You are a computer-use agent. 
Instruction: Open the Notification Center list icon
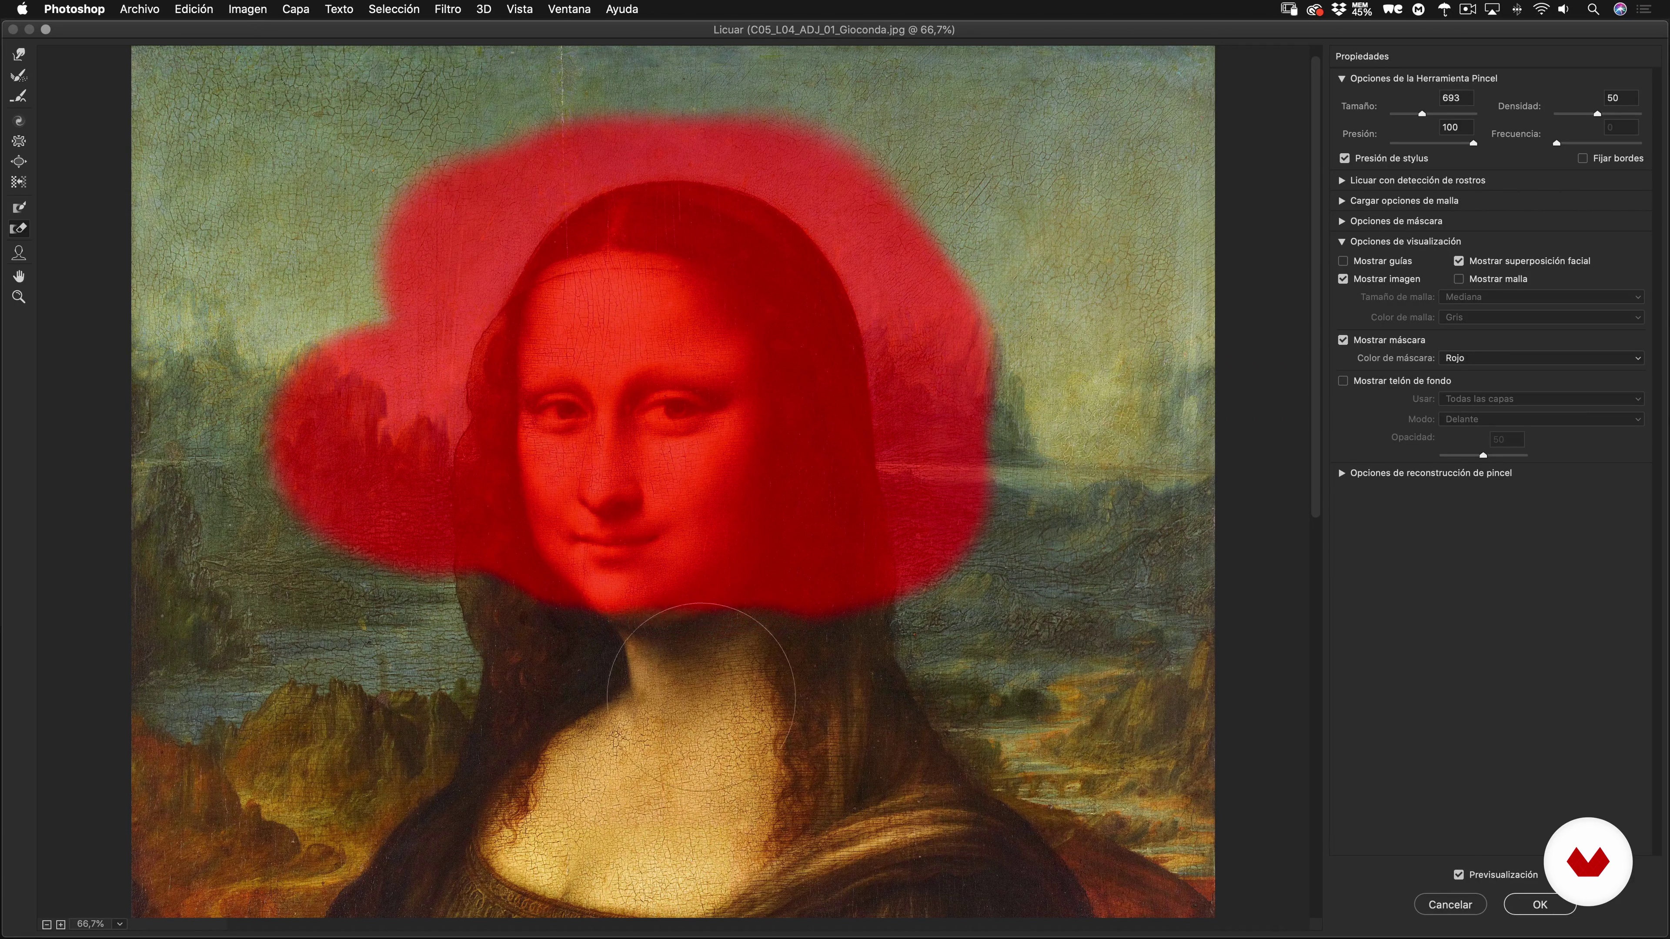point(1644,9)
